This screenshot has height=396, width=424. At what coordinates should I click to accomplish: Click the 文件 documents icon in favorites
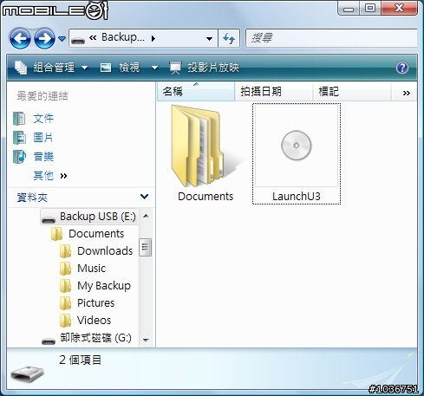point(19,119)
